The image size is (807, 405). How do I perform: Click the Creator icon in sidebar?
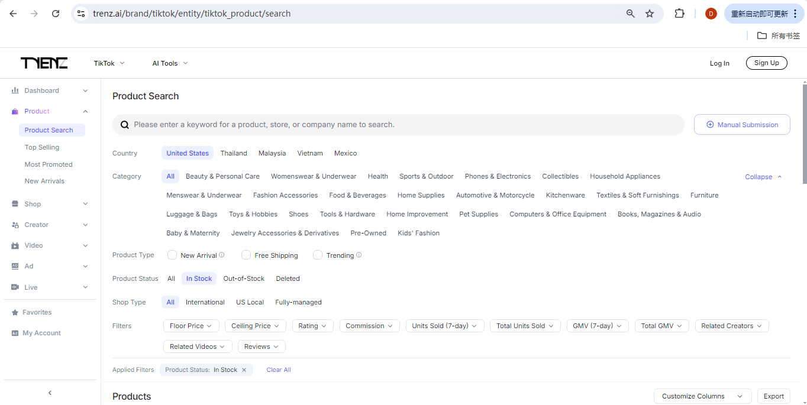[x=15, y=225]
